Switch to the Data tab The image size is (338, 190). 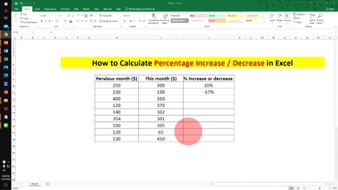click(x=76, y=9)
